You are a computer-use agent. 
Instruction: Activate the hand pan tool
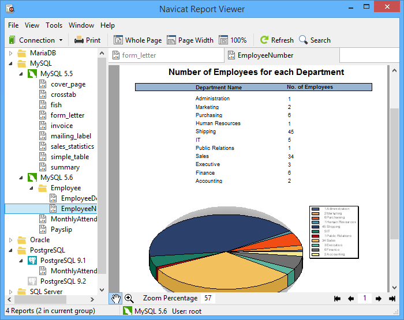[115, 299]
